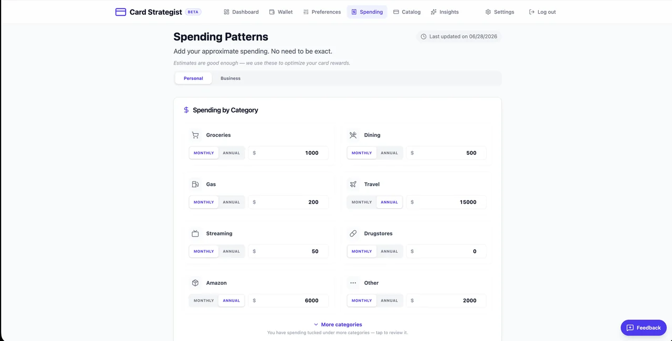Viewport: 672px width, 341px height.
Task: Select Annual for Streaming
Action: coord(232,251)
